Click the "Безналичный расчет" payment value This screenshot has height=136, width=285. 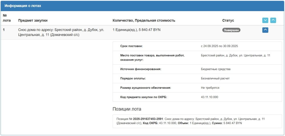point(215,78)
